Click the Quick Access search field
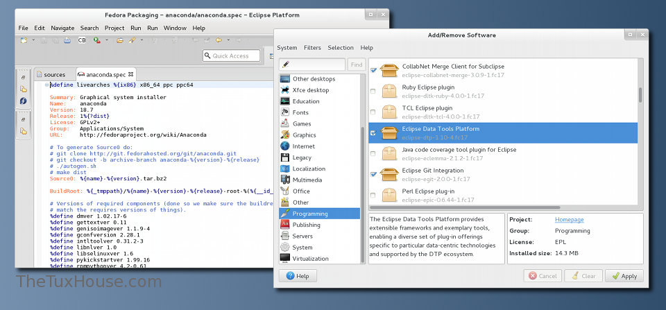 (232, 56)
